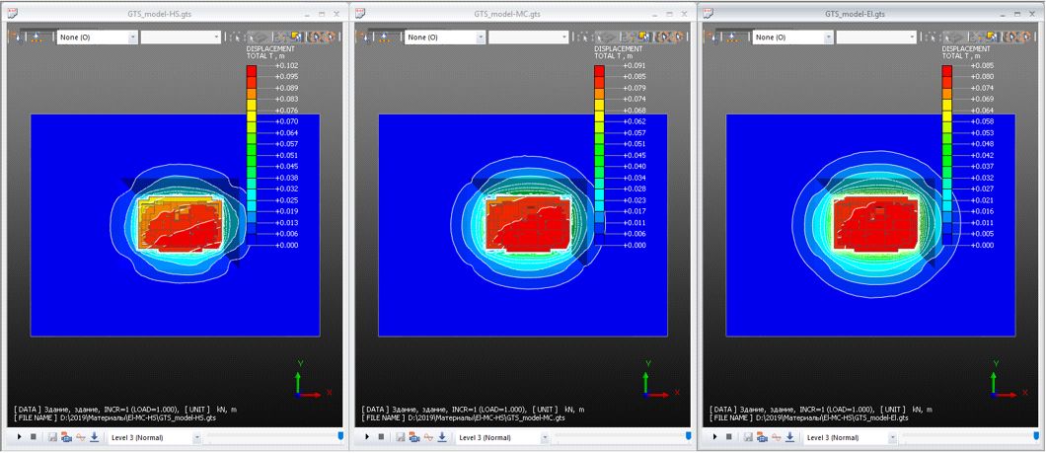Viewport: 1046px width, 453px height.
Task: Click window icon of GTS_model-El.gts title bar
Action: tap(707, 14)
